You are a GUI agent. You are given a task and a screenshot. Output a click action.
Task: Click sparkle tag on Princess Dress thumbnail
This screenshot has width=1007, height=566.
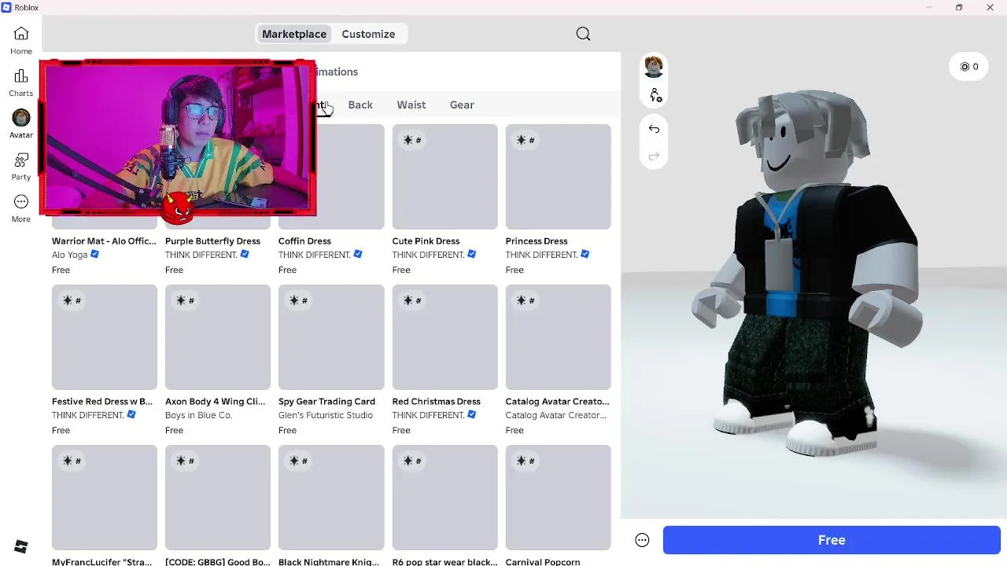click(x=526, y=140)
